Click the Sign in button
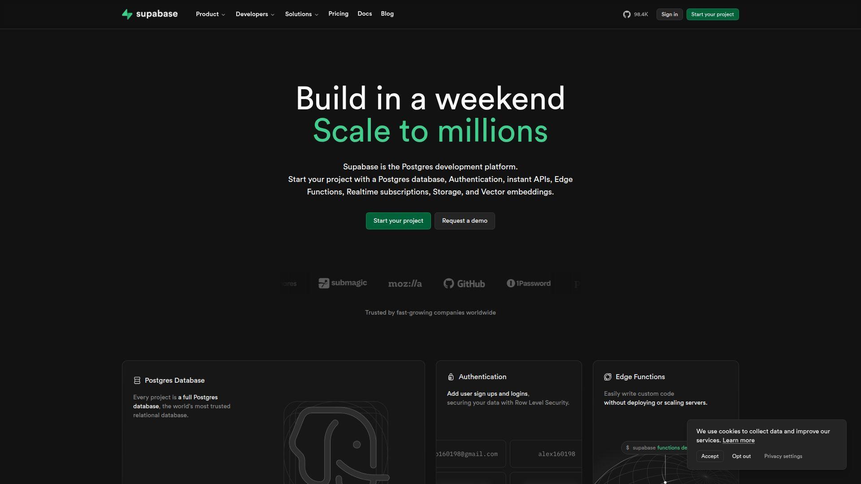This screenshot has height=484, width=861. [x=669, y=14]
